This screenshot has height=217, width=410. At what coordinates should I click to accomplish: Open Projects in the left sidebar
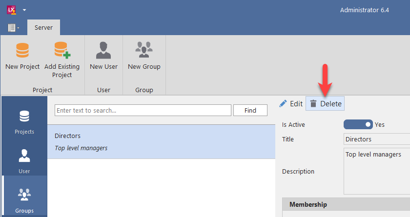point(24,122)
